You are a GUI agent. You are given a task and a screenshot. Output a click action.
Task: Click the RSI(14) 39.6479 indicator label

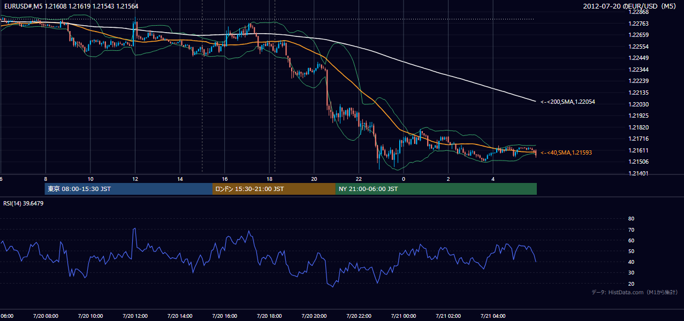[23, 203]
